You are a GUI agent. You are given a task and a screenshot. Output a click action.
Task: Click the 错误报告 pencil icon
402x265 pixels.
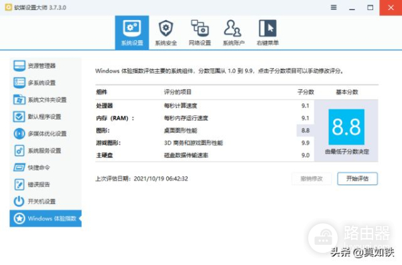click(x=19, y=184)
